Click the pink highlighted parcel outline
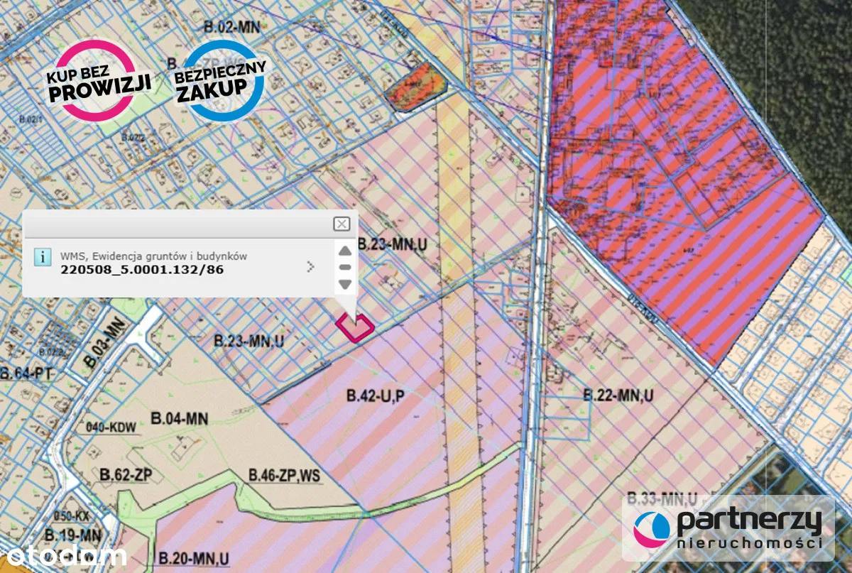The image size is (852, 573). (355, 327)
